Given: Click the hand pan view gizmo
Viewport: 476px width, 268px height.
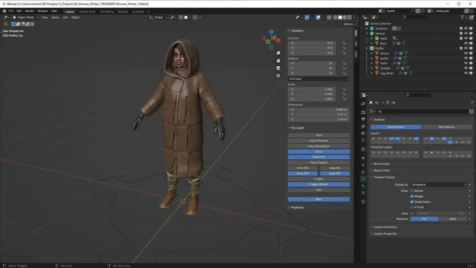Looking at the screenshot, I should click(278, 60).
